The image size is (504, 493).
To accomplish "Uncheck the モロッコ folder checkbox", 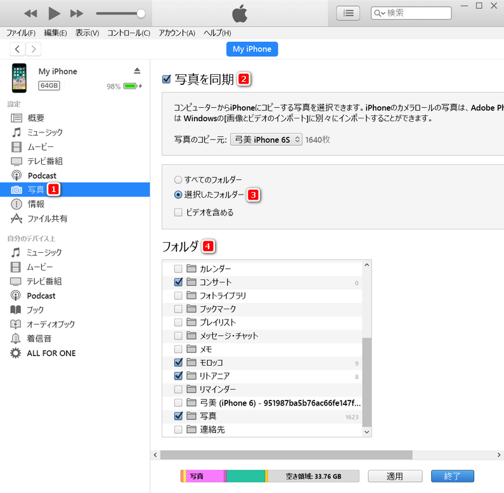I will pos(178,362).
